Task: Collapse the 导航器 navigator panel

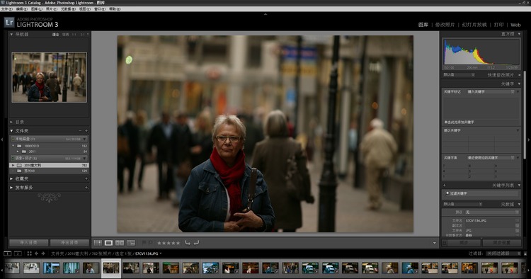Action: 11,34
